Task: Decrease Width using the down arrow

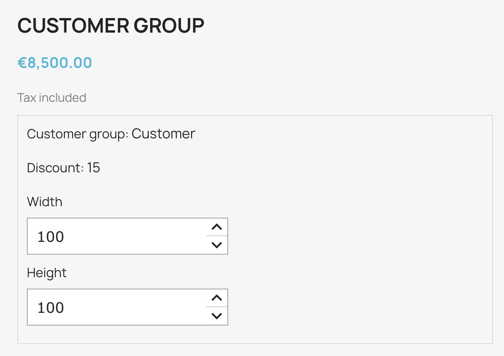Action: coord(216,245)
